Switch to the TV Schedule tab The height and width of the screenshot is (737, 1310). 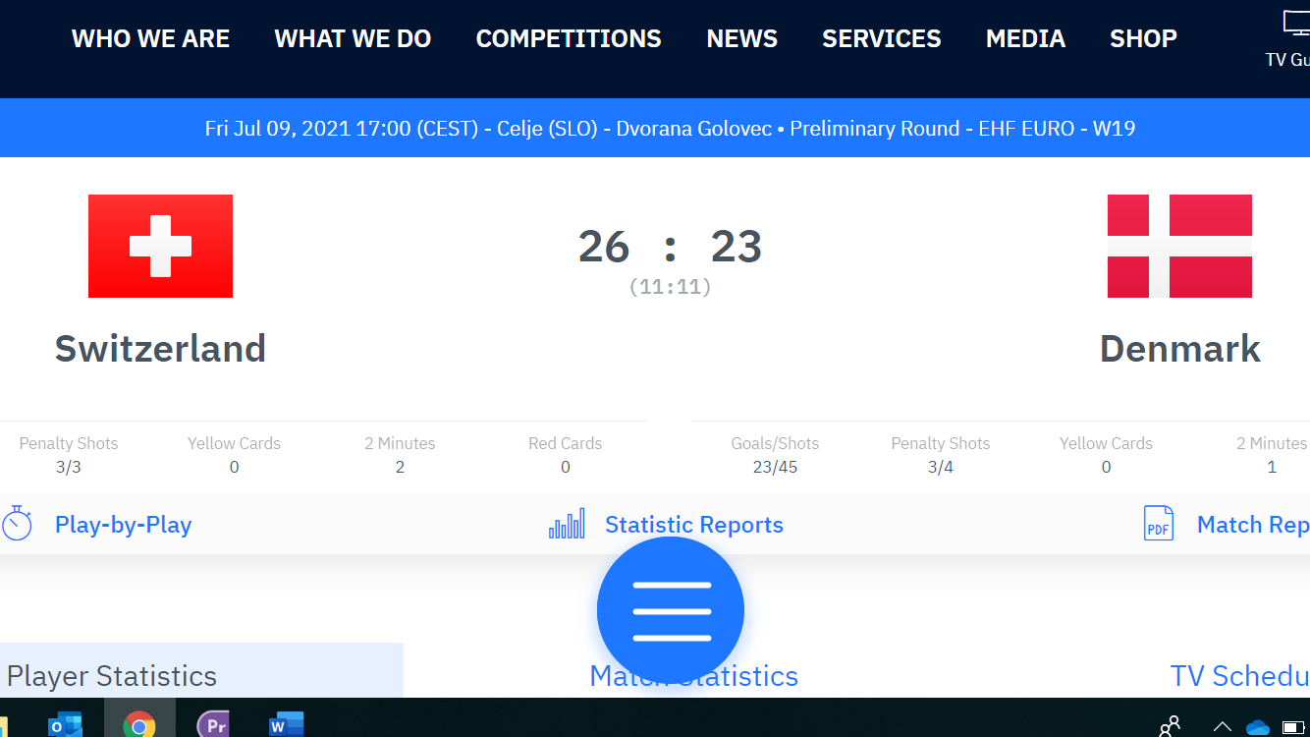point(1239,675)
